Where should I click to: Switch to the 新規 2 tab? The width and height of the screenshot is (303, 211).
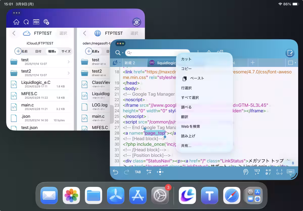pyautogui.click(x=130, y=63)
